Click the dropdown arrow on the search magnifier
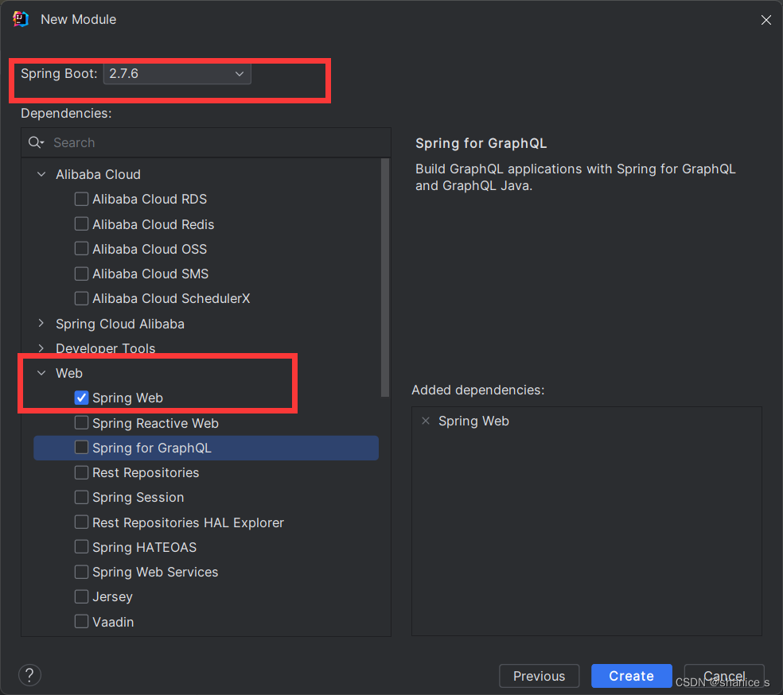This screenshot has height=695, width=783. 41,144
